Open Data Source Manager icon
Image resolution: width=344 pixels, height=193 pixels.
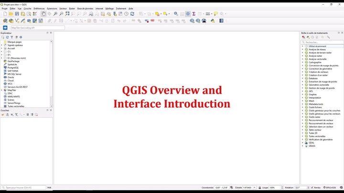[x=5, y=21]
